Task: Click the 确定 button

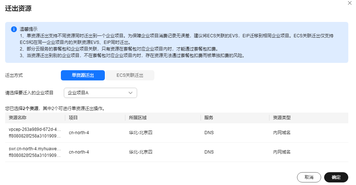Action: 336,177
